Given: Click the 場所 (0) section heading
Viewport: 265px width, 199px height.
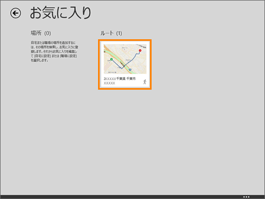Looking at the screenshot, I should (x=41, y=33).
